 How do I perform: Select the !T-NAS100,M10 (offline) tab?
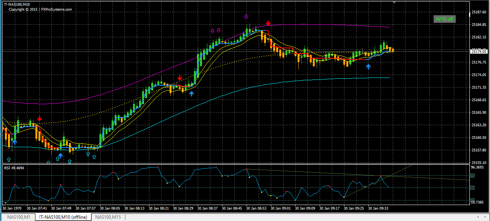(x=63, y=217)
